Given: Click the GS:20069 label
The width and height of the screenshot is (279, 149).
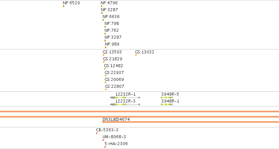Looking at the screenshot, I should pyautogui.click(x=114, y=80).
